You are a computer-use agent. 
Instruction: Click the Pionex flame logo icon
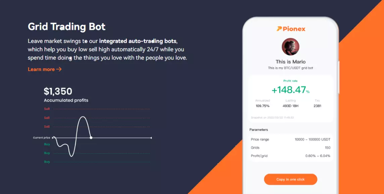(279, 29)
